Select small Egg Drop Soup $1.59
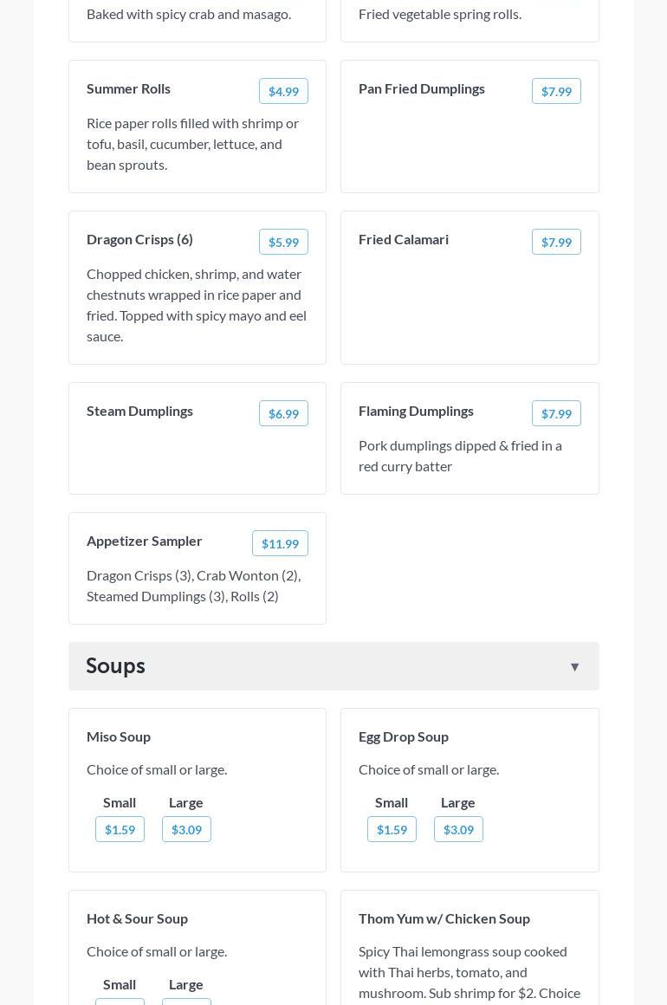 [x=392, y=829]
